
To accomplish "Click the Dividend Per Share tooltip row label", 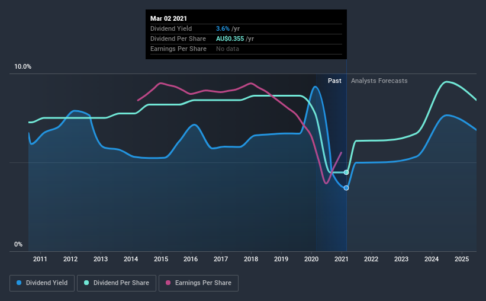I will (178, 39).
